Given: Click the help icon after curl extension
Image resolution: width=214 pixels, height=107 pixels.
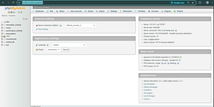Looking at the screenshot, I should pos(168,63).
